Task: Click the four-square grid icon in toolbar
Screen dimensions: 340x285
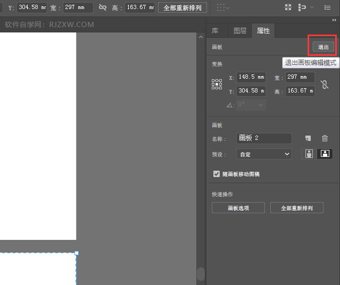Action: point(288,7)
